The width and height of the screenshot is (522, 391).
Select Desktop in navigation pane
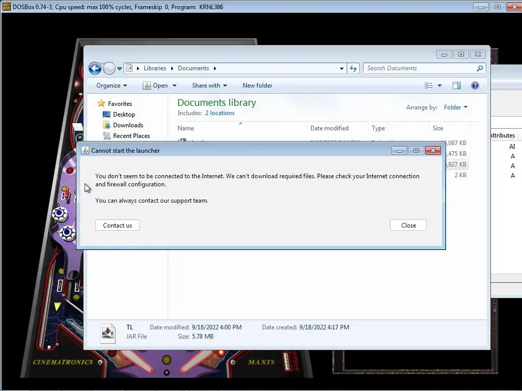pos(124,115)
